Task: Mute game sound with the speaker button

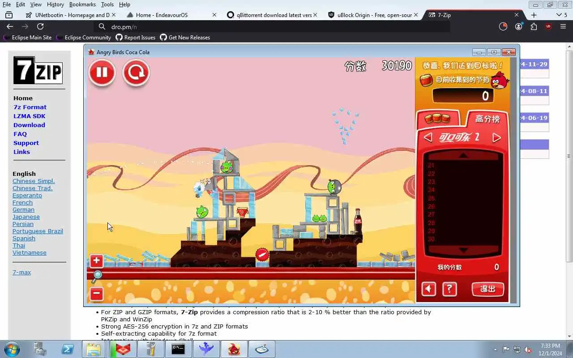Action: 428,289
